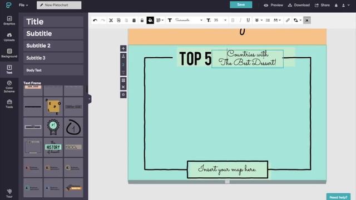356x200 pixels.
Task: Start the Tour from sidebar
Action: (9, 193)
